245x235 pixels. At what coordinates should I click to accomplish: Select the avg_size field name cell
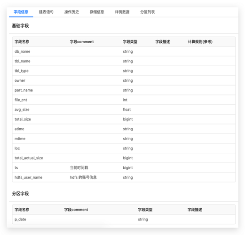[22, 110]
